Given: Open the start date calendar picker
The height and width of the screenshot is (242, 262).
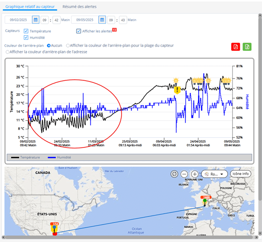Looking at the screenshot, I should click(36, 20).
